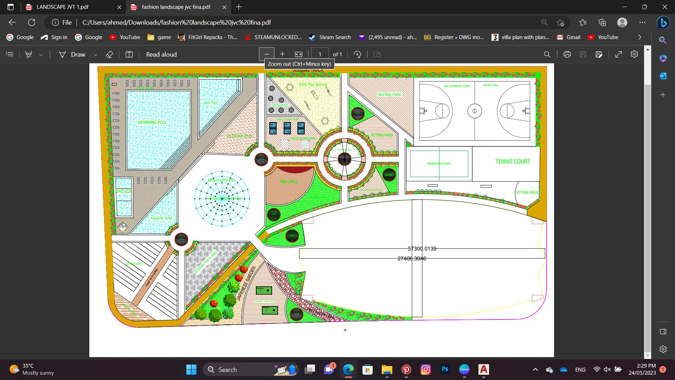Viewport: 675px width, 380px height.
Task: Search within the PDF document
Action: [547, 54]
